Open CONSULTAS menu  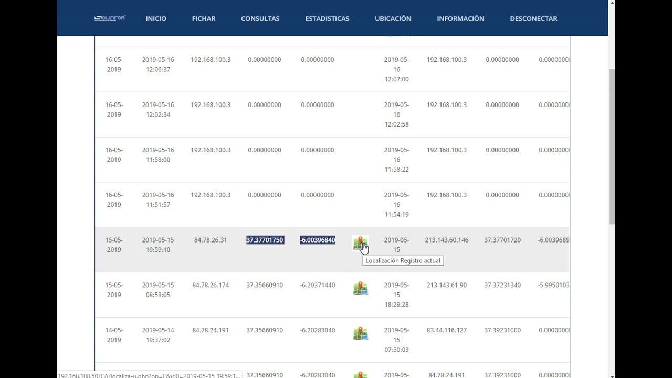[260, 18]
